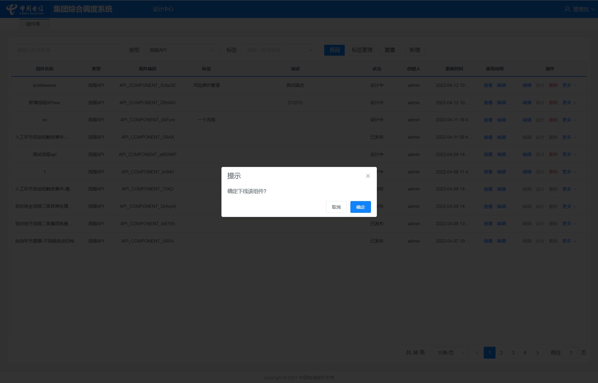
Task: Close the 提示 dialog with X icon
Action: 368,176
